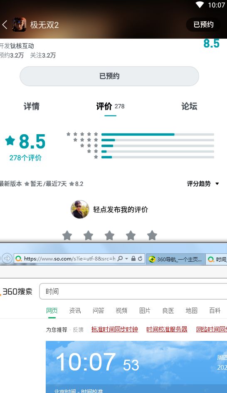Open the address bar dropdown arrow

tap(126, 259)
